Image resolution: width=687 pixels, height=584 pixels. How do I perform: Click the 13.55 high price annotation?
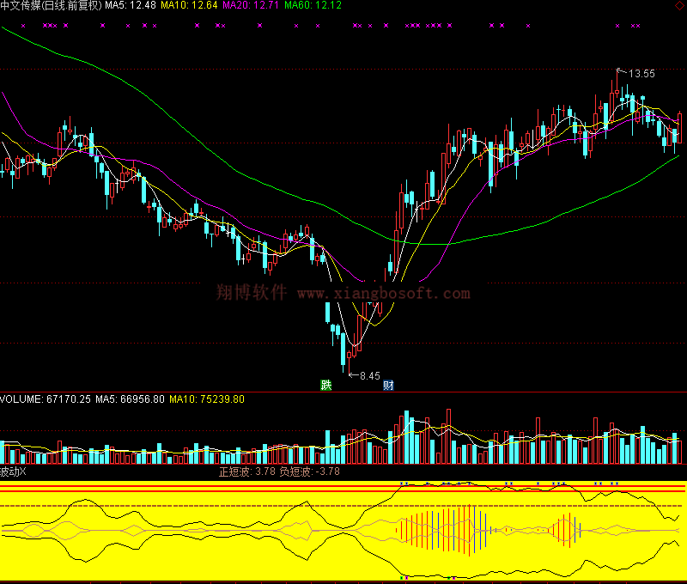[641, 74]
